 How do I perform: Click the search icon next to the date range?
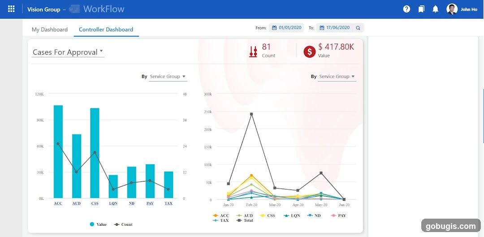point(358,28)
